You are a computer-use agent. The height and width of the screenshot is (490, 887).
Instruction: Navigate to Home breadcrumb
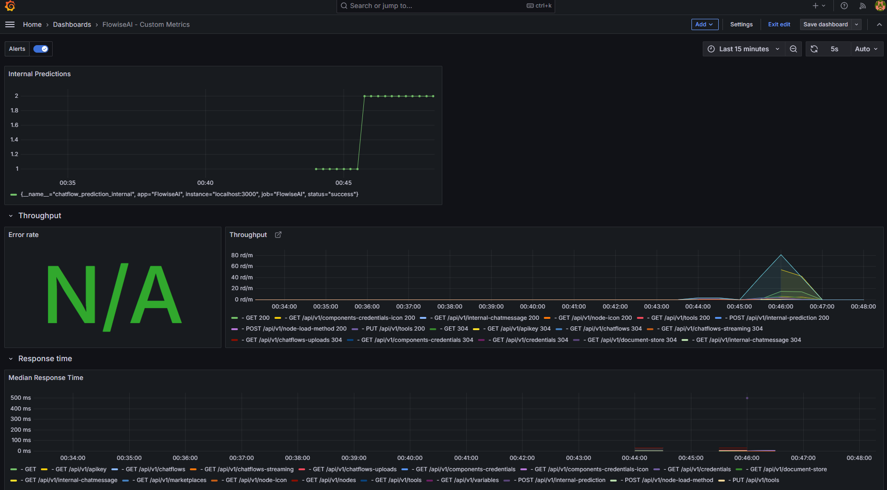coord(32,24)
